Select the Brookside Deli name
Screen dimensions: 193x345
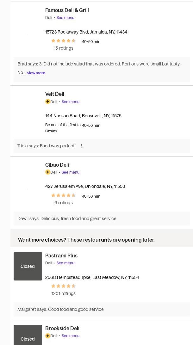click(62, 328)
